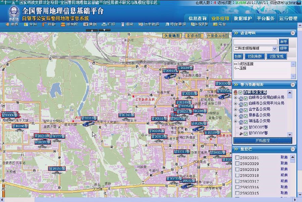Click the last toolbar item on the right
This screenshot has height=202, width=302.
[219, 24]
